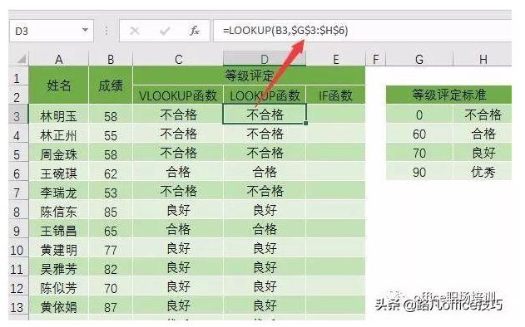Screen dimensions: 525x327
Task: Click the active cell D3 showing 不合格
Action: 265,115
